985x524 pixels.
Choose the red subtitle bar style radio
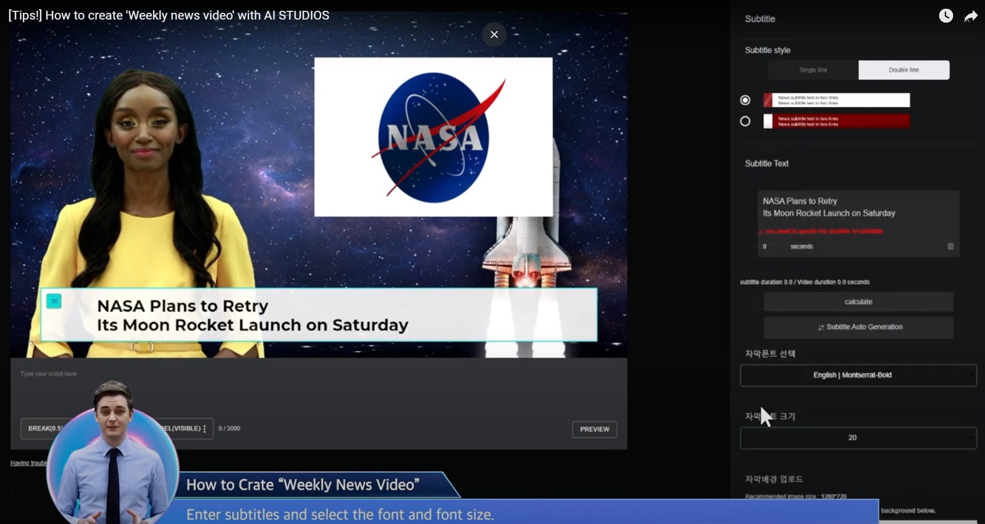tap(745, 121)
